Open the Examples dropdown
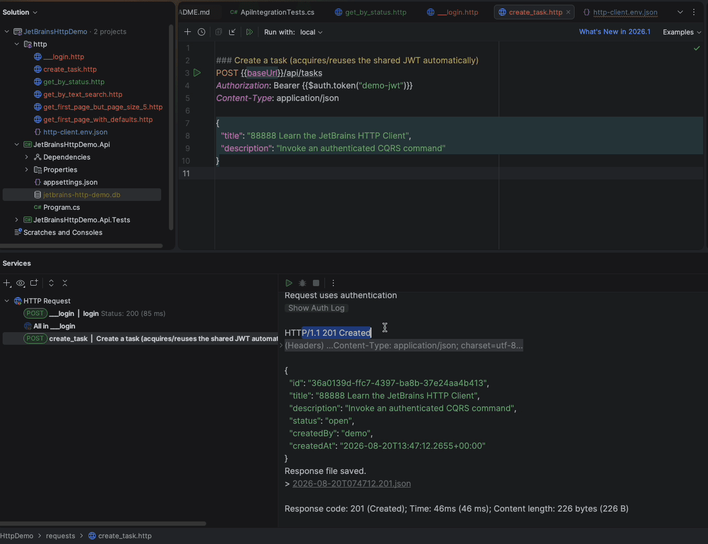 682,32
